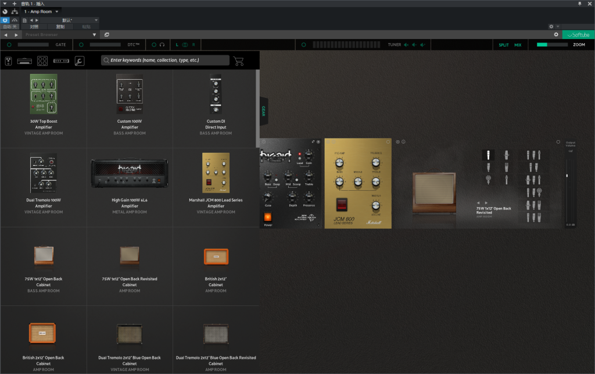Viewport: 595px width, 374px height.
Task: Select the speaker cabinet category icon
Action: point(42,60)
